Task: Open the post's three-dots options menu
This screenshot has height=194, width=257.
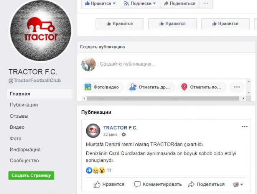Action: (245, 127)
